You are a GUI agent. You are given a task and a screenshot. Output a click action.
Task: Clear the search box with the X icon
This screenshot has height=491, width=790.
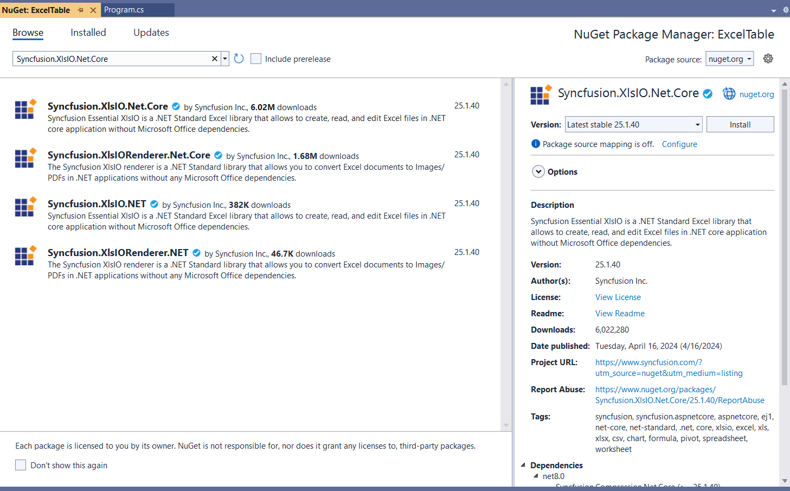coord(215,59)
